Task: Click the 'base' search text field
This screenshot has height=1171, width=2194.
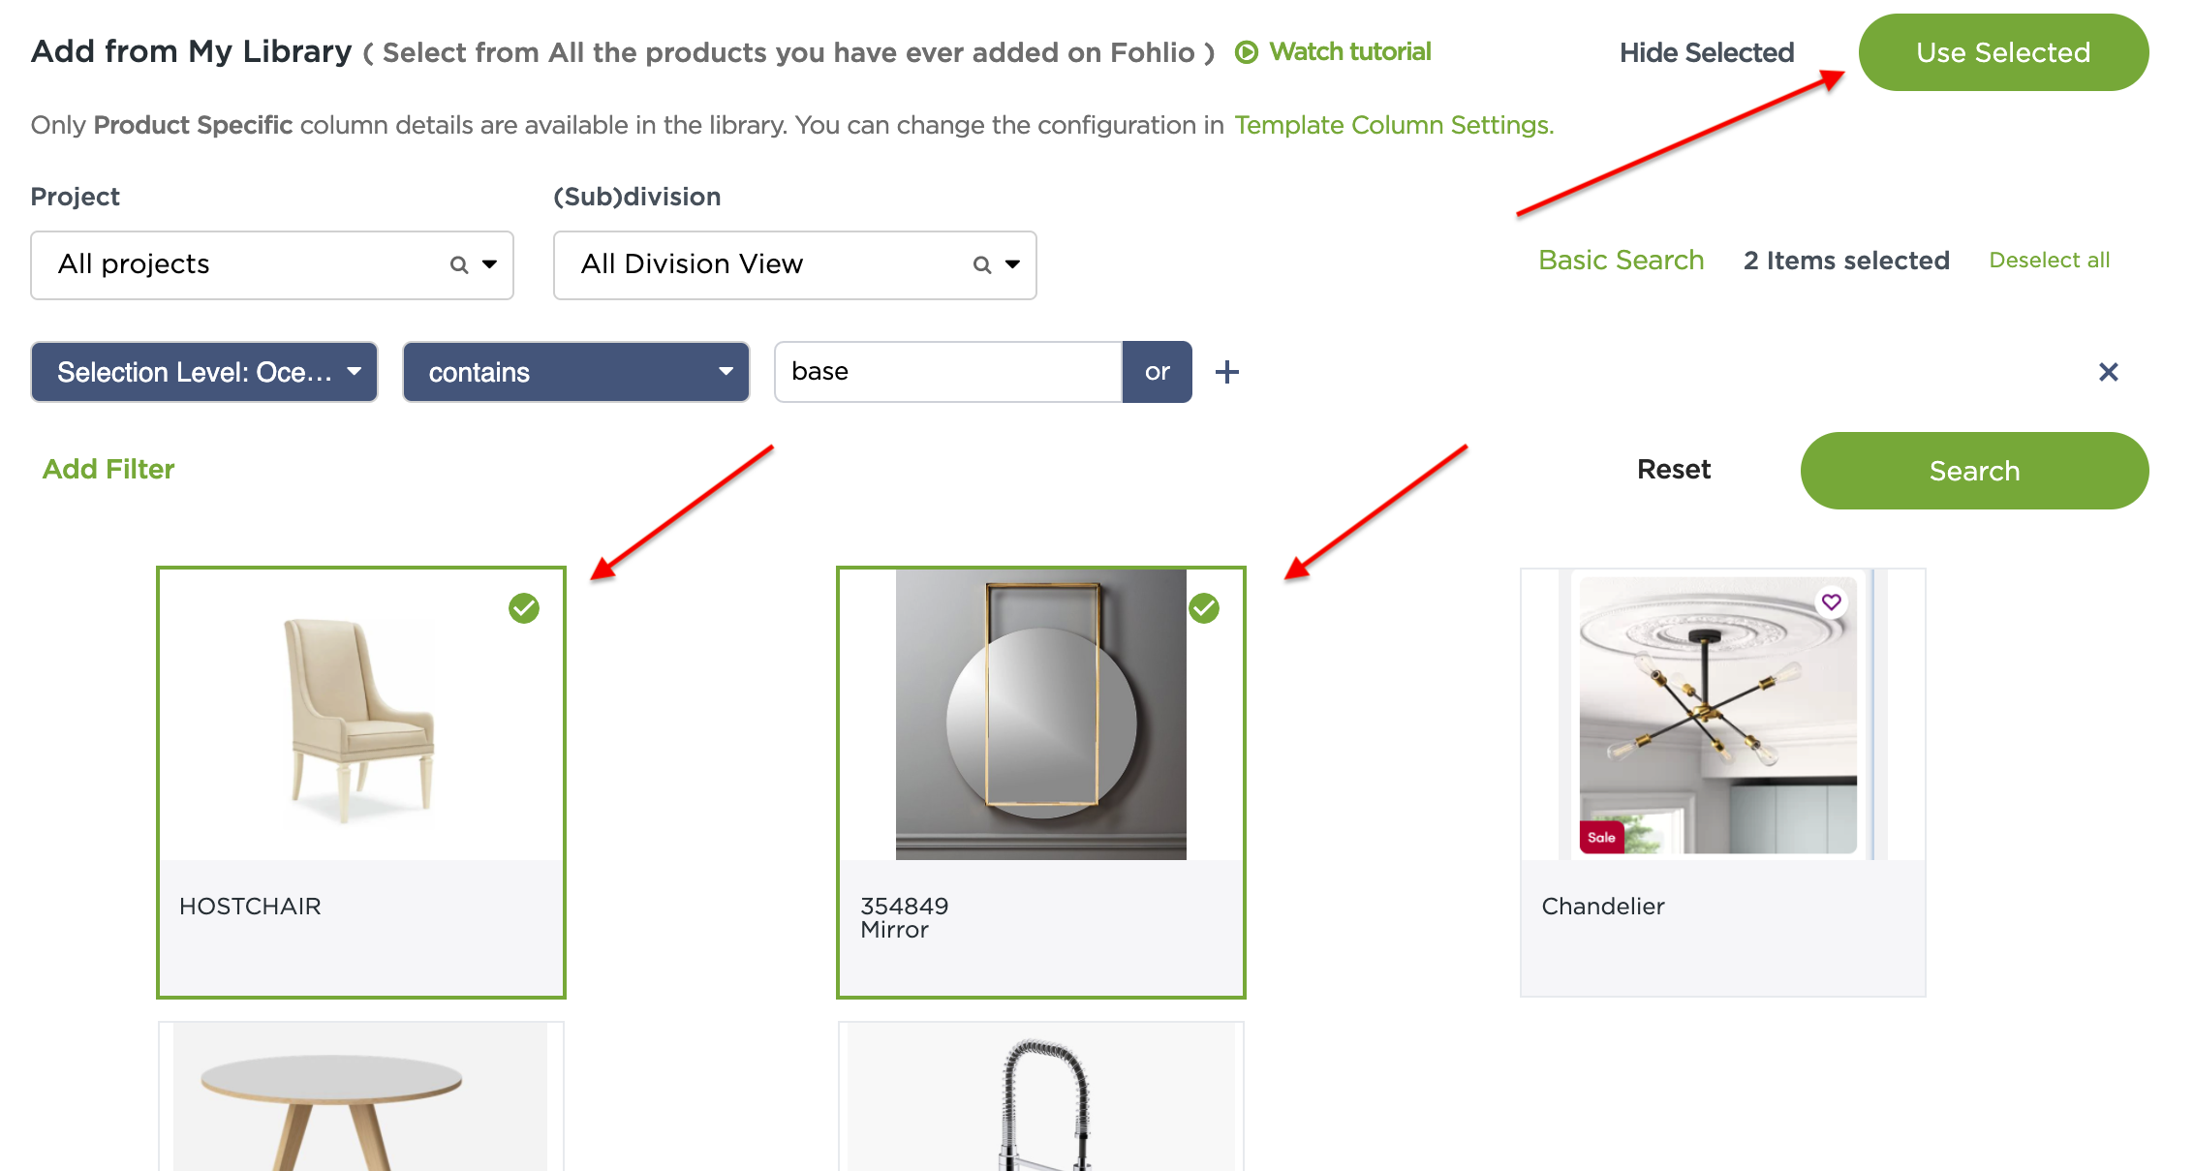Action: click(x=947, y=371)
